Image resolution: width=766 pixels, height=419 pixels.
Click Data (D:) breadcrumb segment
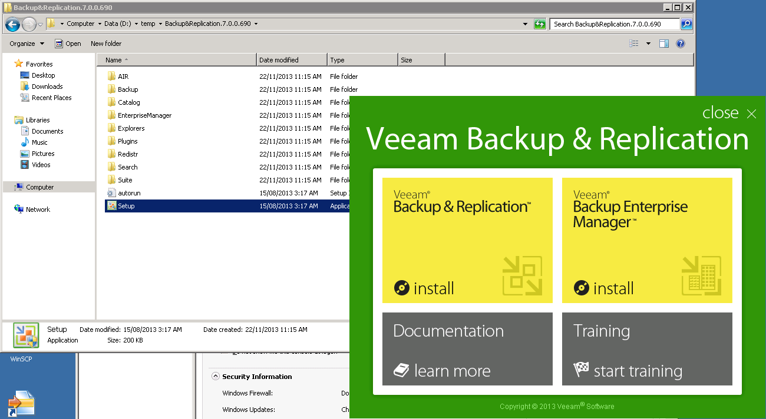click(x=117, y=24)
